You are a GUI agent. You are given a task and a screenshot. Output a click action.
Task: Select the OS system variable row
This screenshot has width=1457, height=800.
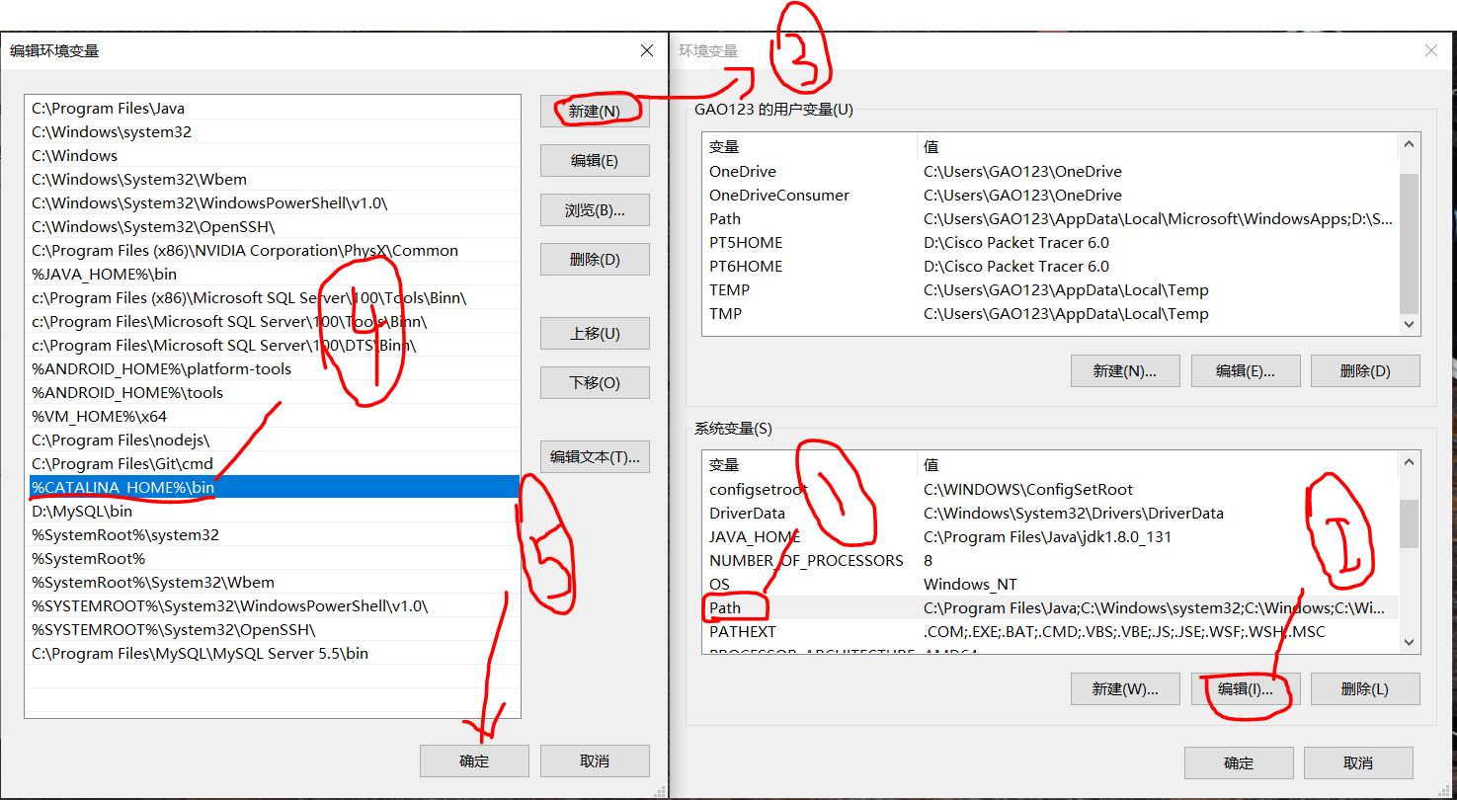pyautogui.click(x=1051, y=584)
